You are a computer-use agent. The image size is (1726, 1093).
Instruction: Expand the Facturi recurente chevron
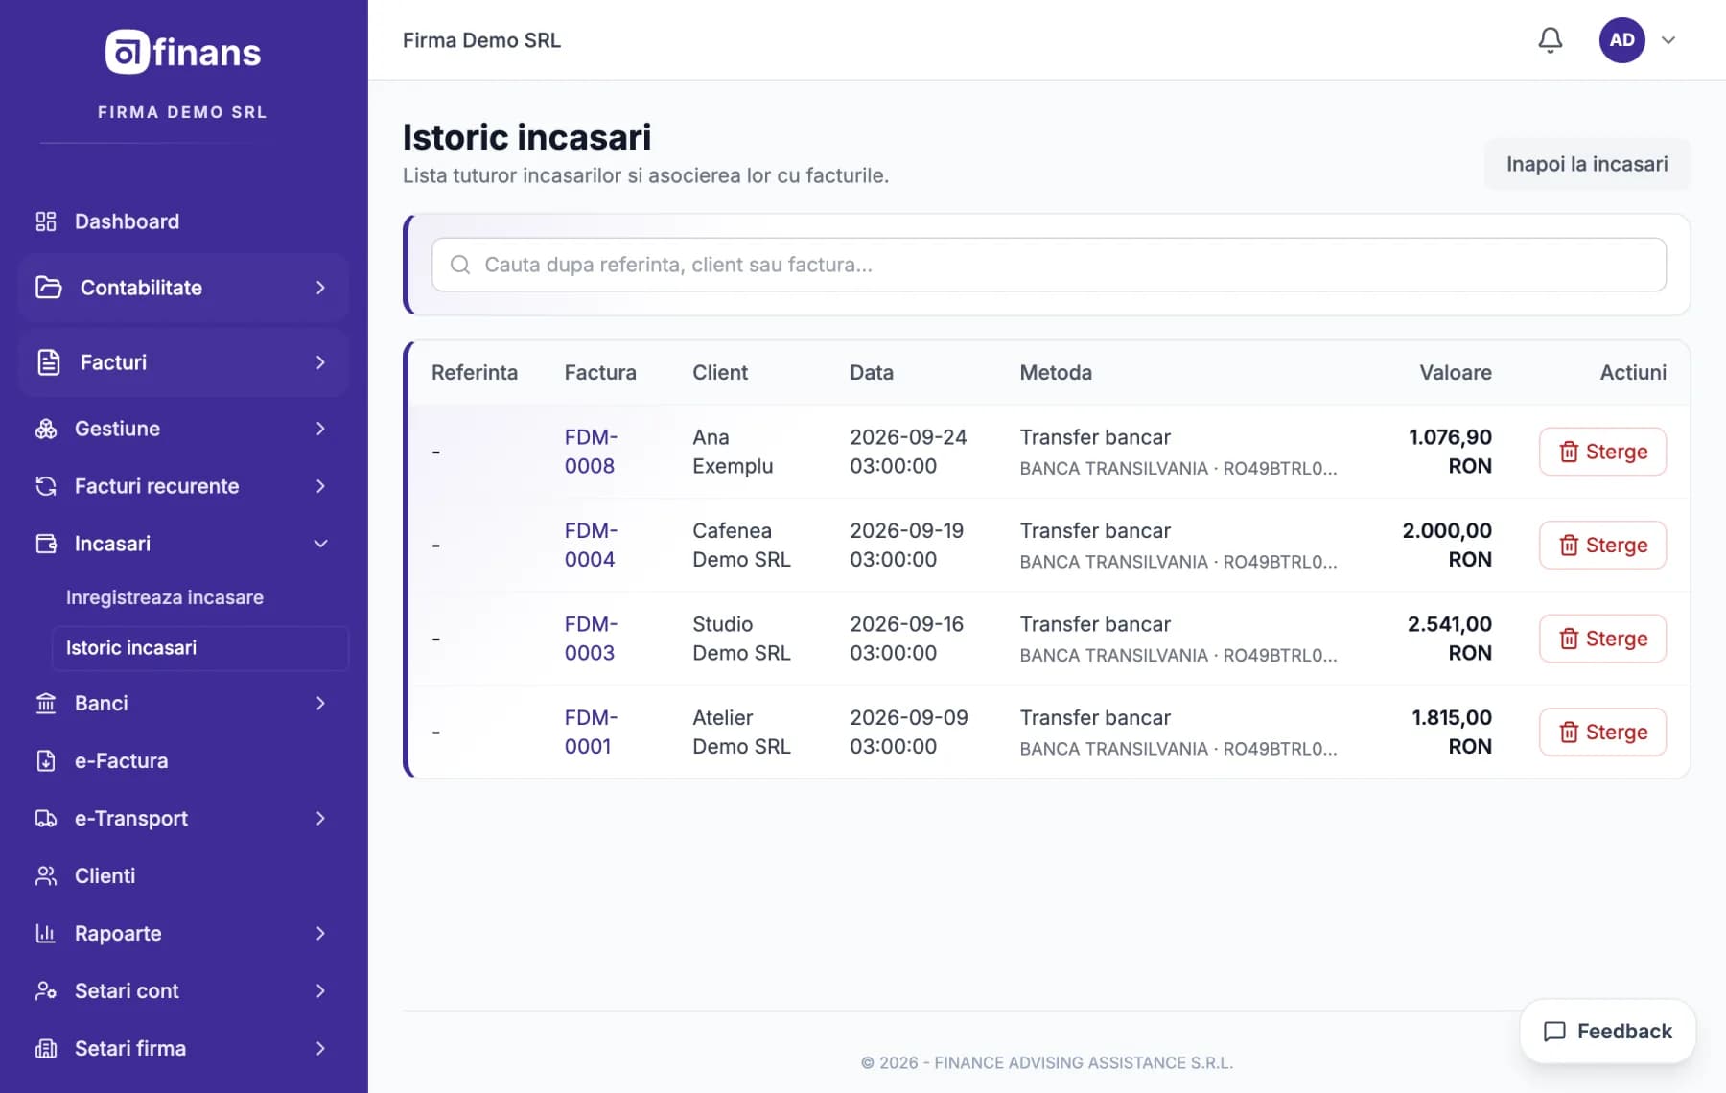320,486
